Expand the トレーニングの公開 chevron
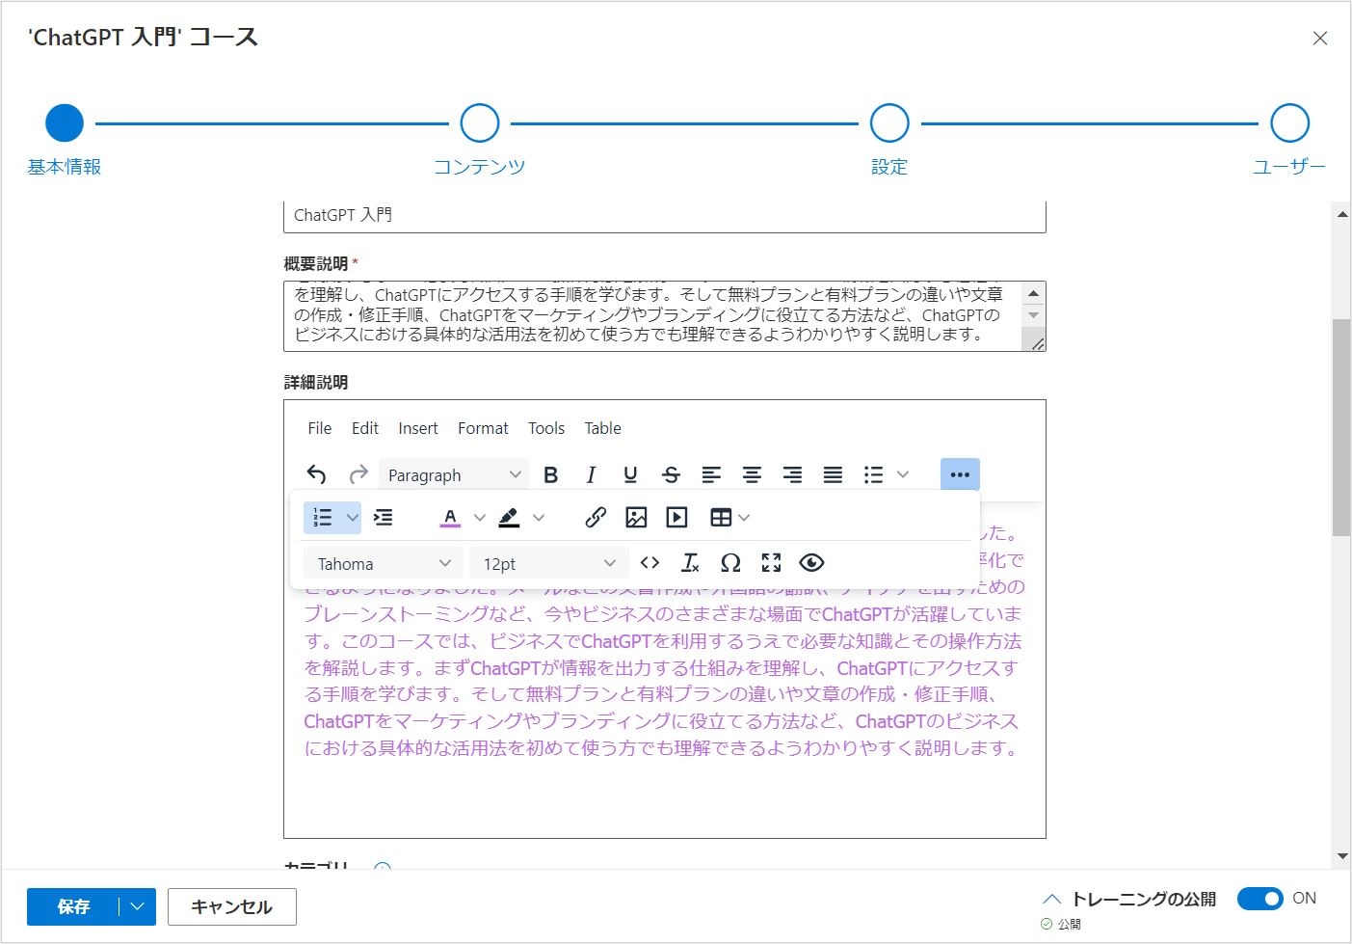The image size is (1352, 944). pos(1052,899)
